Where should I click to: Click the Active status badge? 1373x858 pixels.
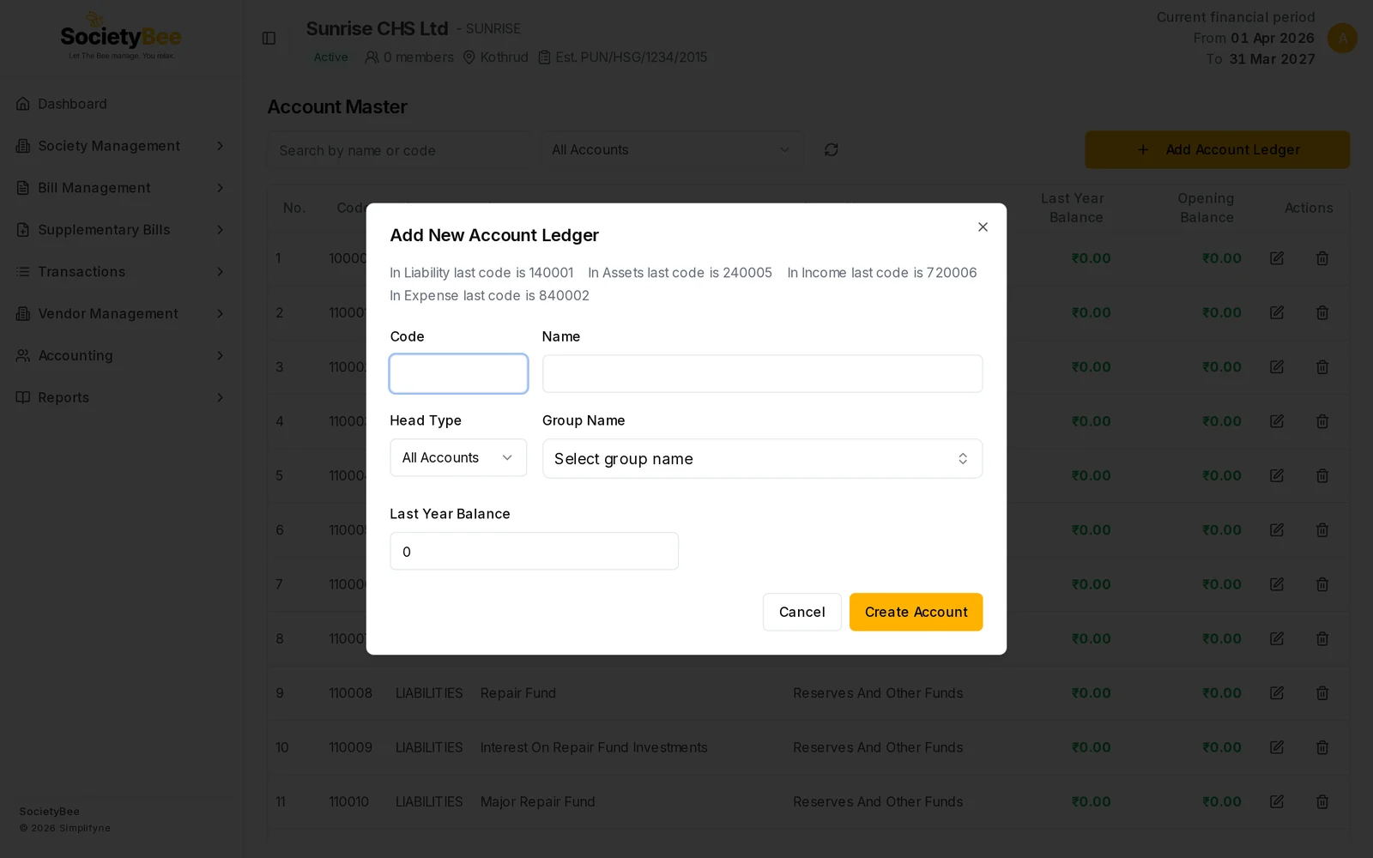(x=330, y=57)
